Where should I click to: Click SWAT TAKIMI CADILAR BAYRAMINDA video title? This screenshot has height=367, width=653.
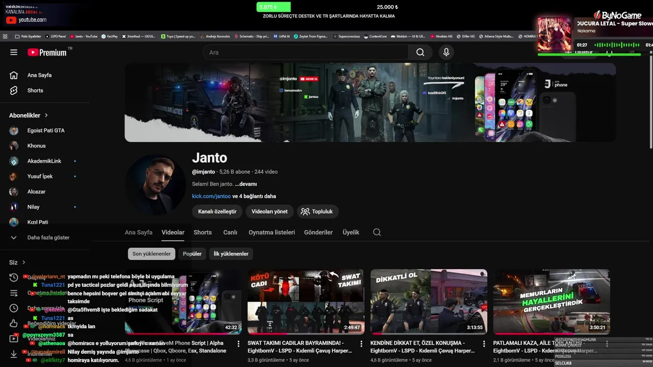[299, 347]
